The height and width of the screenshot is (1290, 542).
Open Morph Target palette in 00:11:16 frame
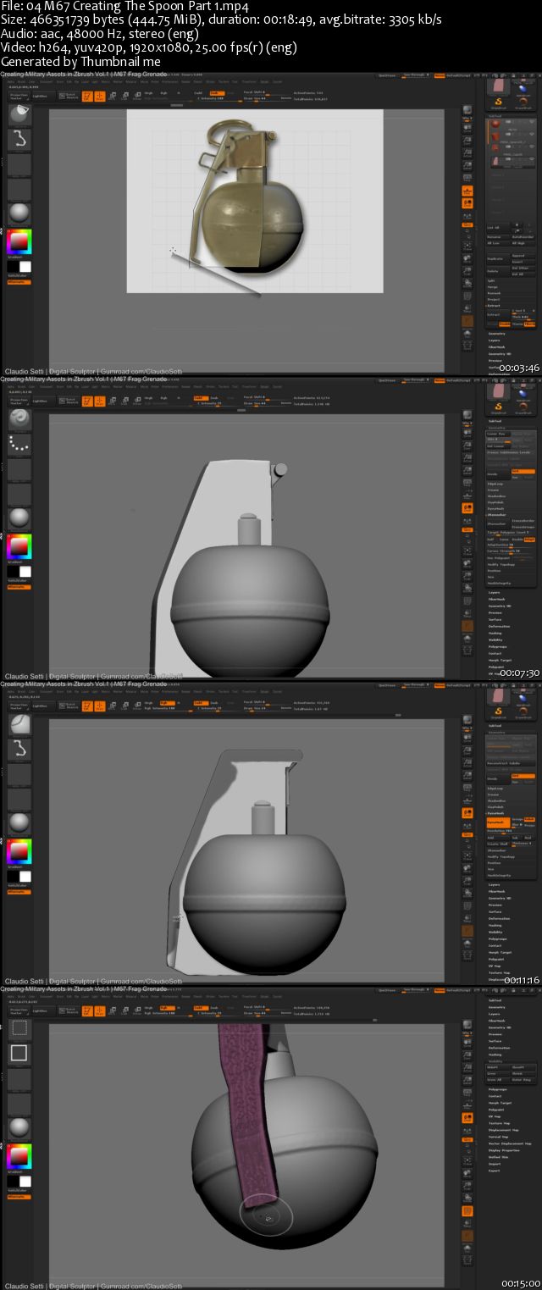pos(500,953)
